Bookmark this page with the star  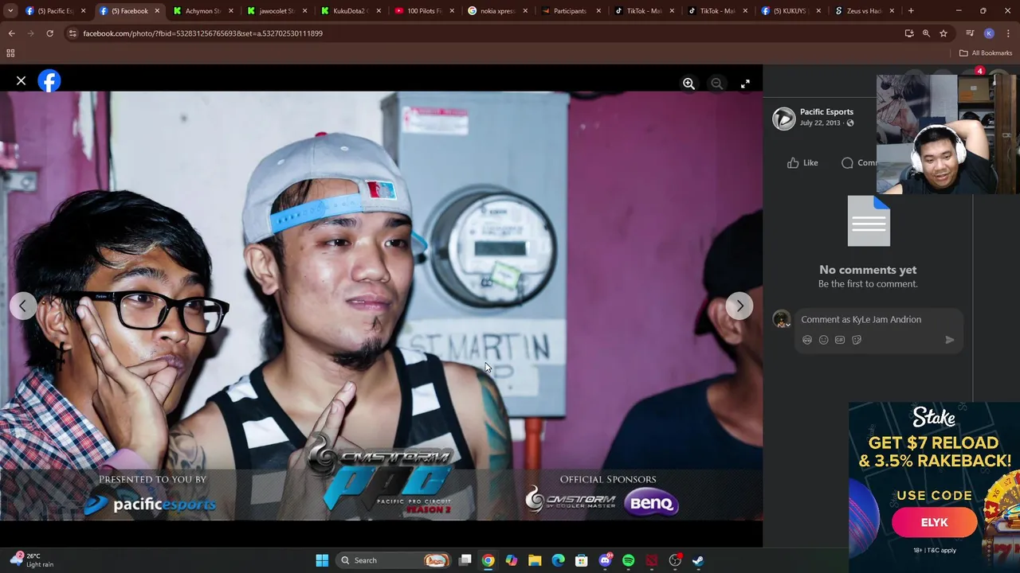point(943,33)
